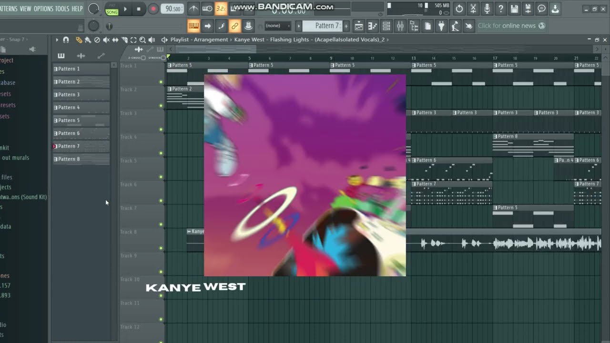Open the Playlist - Arrangement breadcrumb menu
The height and width of the screenshot is (343, 610).
[199, 40]
